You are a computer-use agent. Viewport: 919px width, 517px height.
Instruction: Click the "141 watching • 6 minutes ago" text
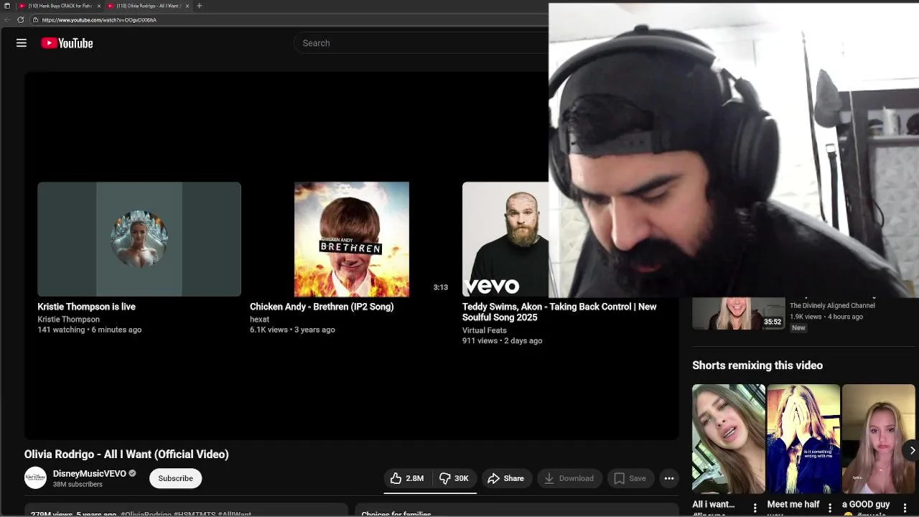(90, 330)
